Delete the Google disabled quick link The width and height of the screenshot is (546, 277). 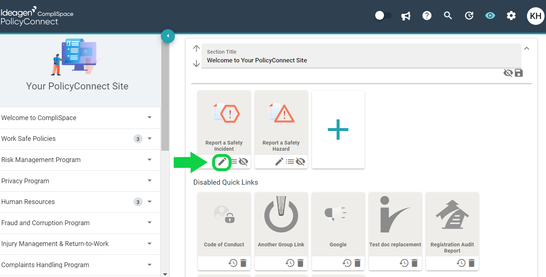coord(358,263)
